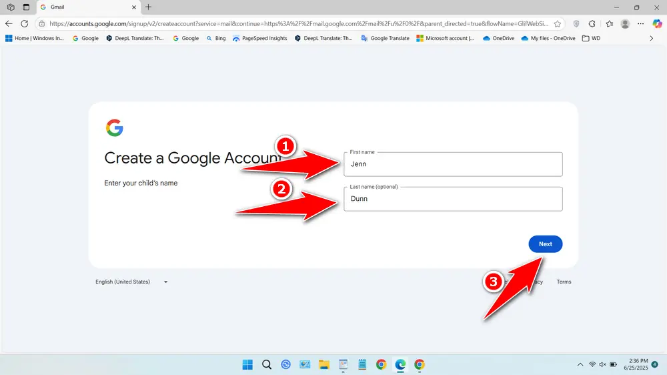
Task: Add this page to favorites star
Action: point(557,24)
